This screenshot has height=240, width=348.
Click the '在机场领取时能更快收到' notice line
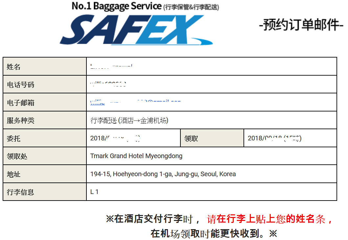click(x=214, y=233)
